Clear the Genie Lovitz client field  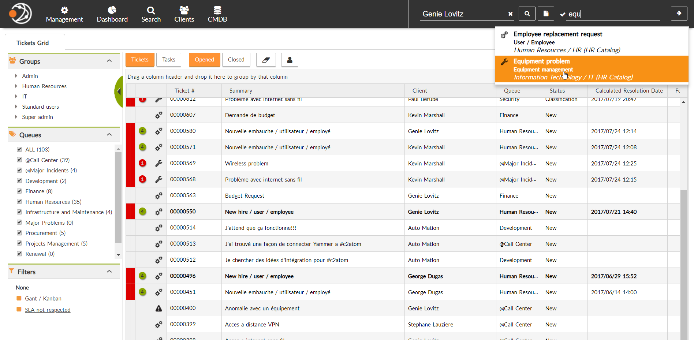click(510, 14)
